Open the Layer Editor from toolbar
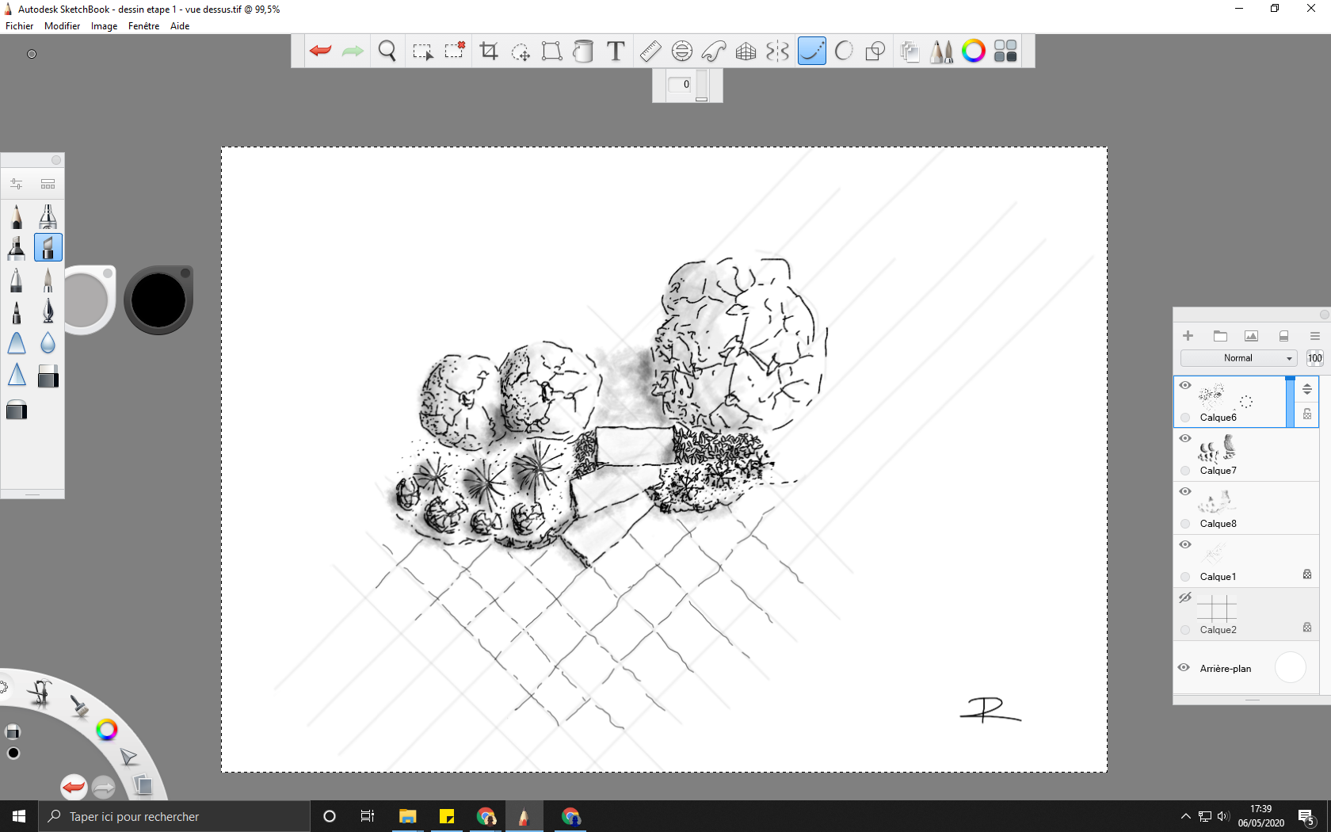Viewport: 1331px width, 832px height. 910,51
